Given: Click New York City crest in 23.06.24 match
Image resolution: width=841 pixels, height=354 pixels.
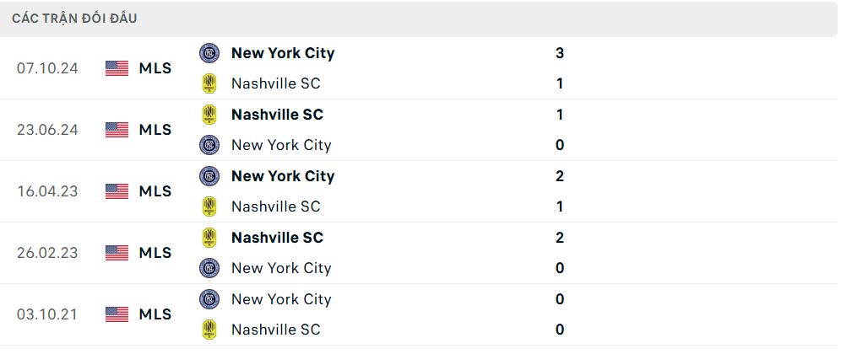Looking at the screenshot, I should coord(209,145).
